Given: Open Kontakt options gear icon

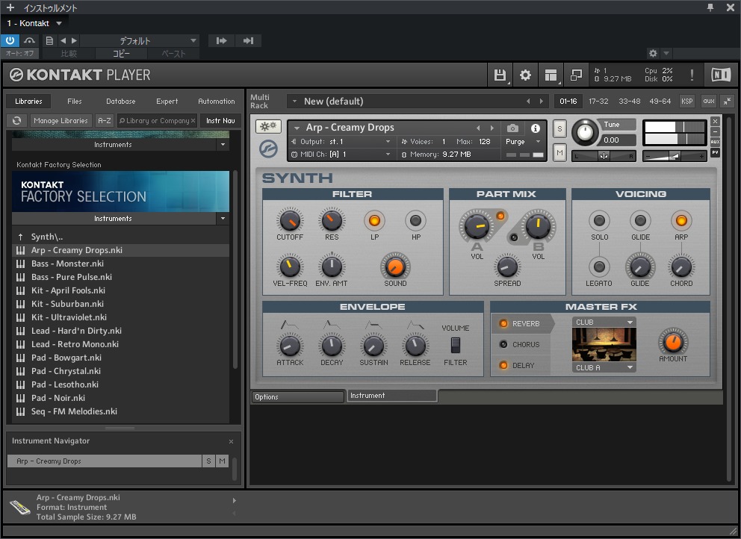Looking at the screenshot, I should (x=525, y=75).
